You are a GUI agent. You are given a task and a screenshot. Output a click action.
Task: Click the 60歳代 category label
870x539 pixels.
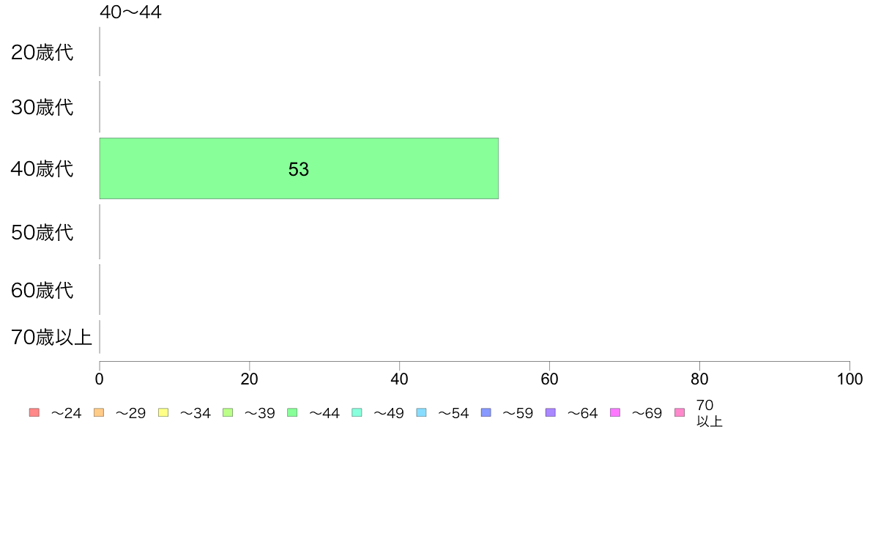click(x=42, y=291)
